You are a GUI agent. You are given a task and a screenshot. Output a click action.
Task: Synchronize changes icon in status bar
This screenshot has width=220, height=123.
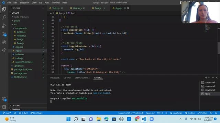[x=15, y=113]
